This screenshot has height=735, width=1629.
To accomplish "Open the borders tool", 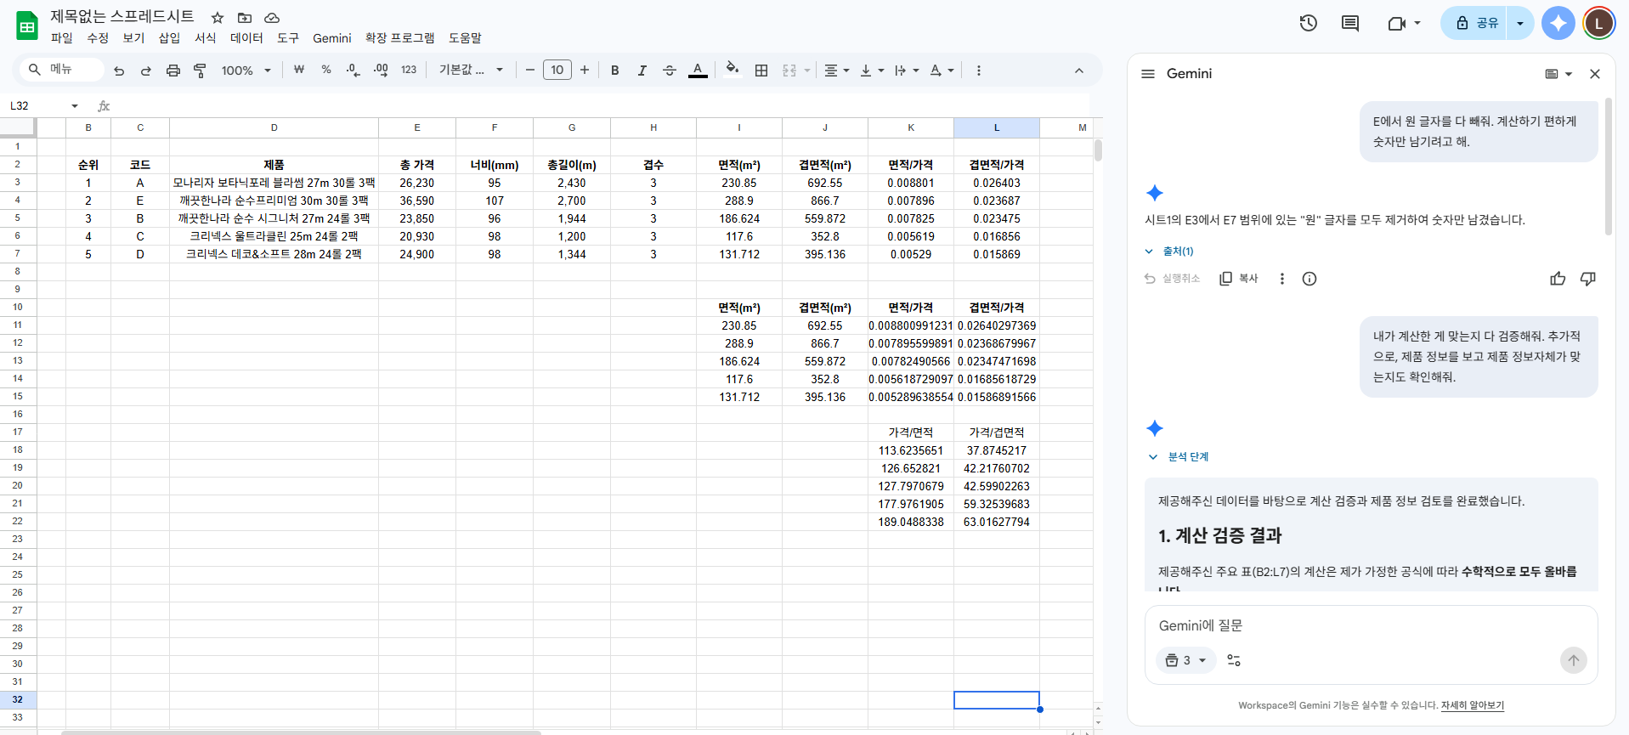I will (x=761, y=71).
